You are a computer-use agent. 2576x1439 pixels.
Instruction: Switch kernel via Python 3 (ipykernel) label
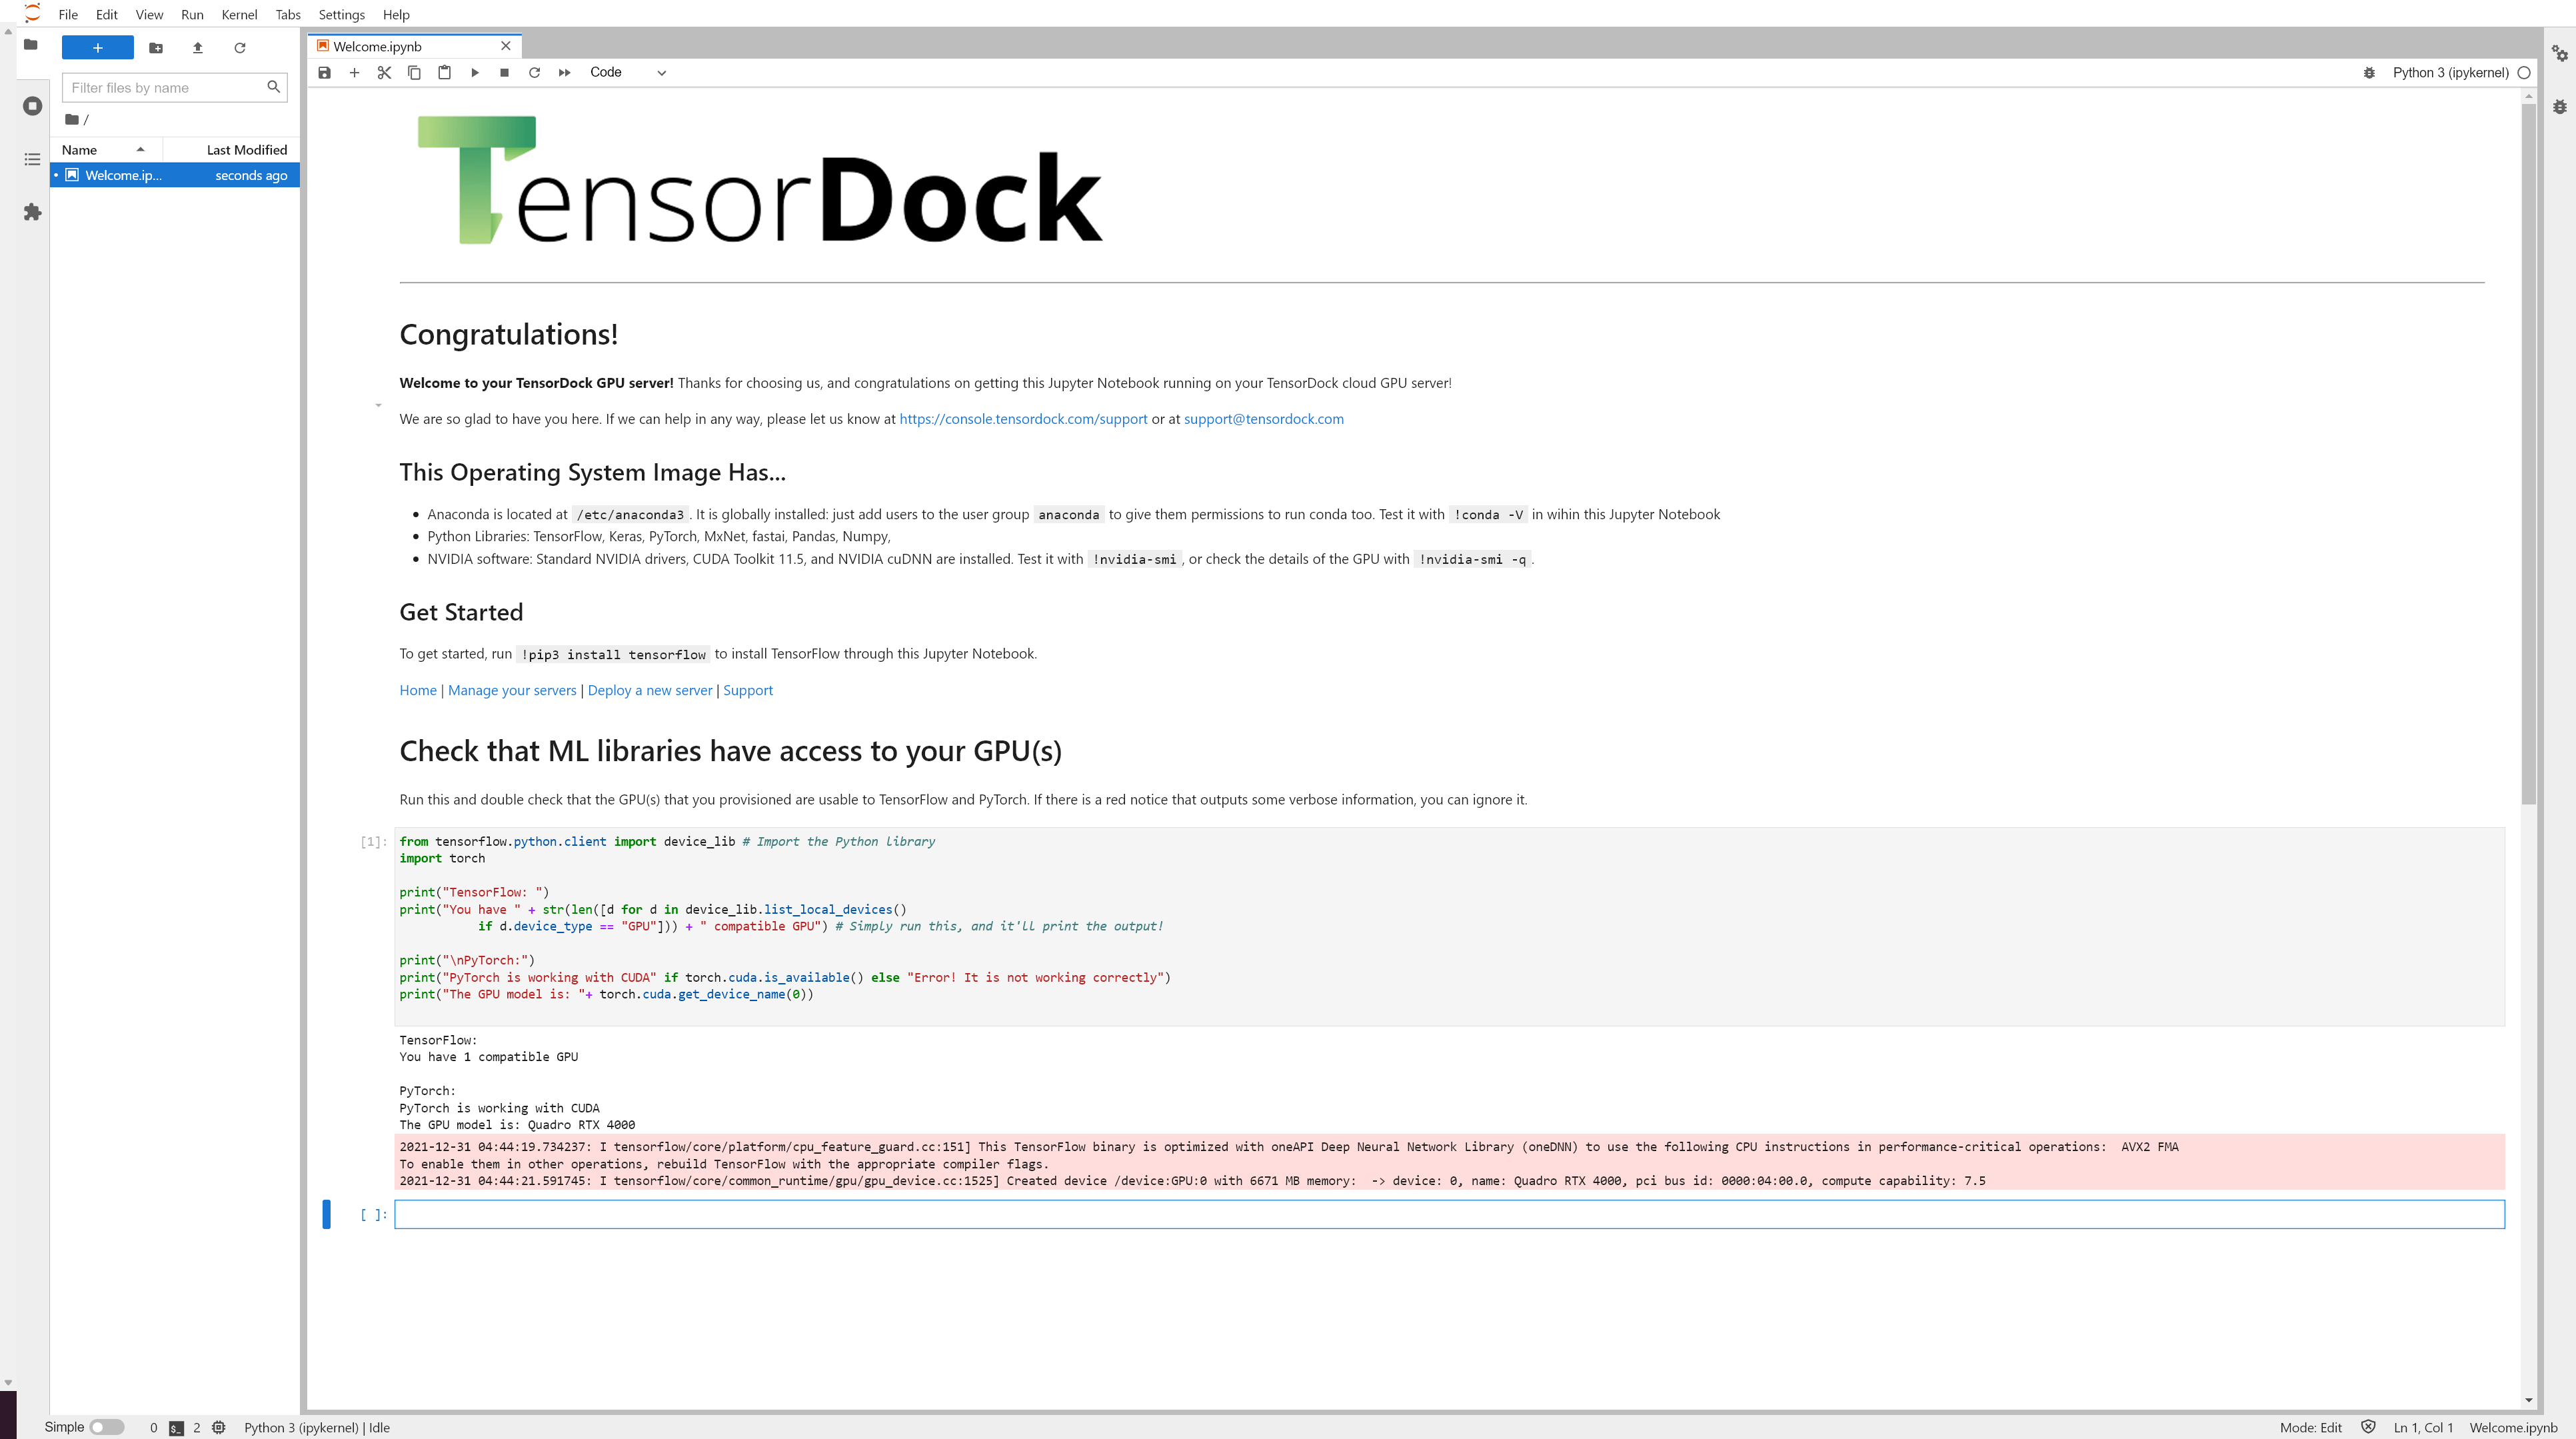click(2450, 72)
